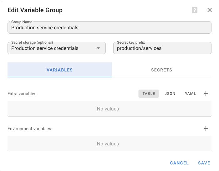Image resolution: width=219 pixels, height=171 pixels.
Task: Add a new environment variable with plus icon
Action: tap(206, 129)
